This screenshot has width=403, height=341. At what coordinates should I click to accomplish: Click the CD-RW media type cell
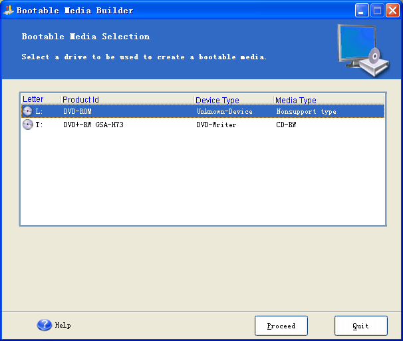click(286, 125)
